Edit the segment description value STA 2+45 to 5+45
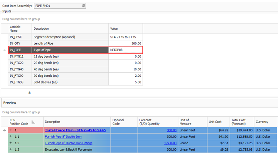 pyautogui.click(x=125, y=37)
